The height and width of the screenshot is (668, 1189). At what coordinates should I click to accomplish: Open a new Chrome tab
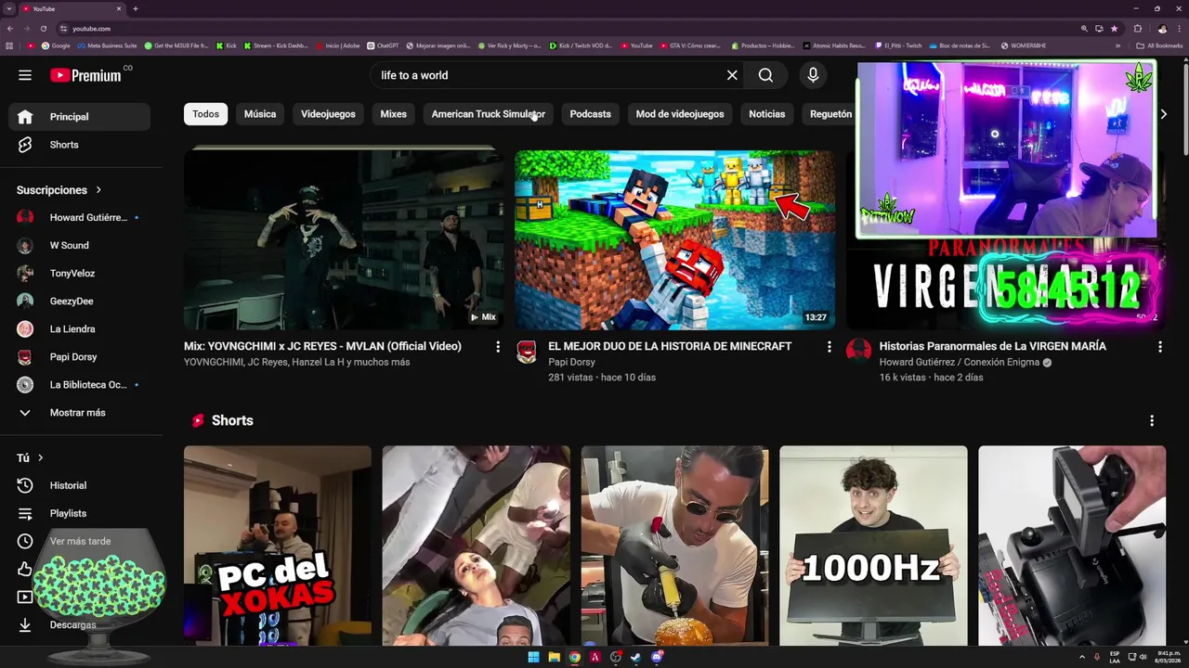[135, 8]
